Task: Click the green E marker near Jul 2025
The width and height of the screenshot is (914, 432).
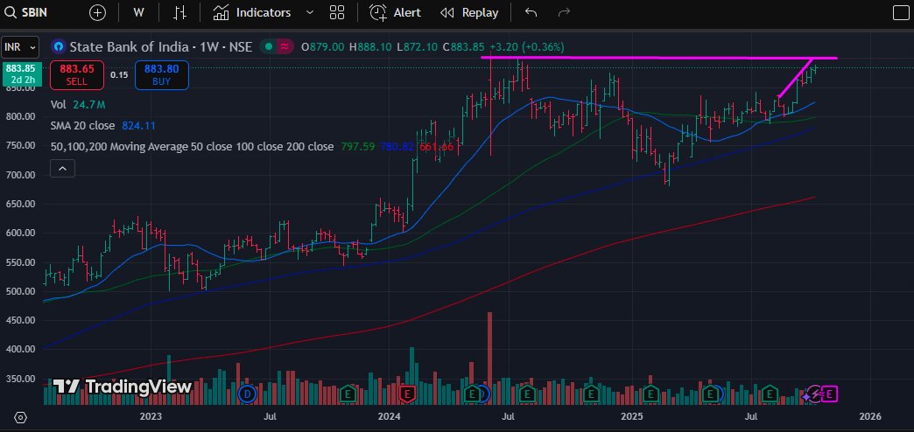Action: 770,394
